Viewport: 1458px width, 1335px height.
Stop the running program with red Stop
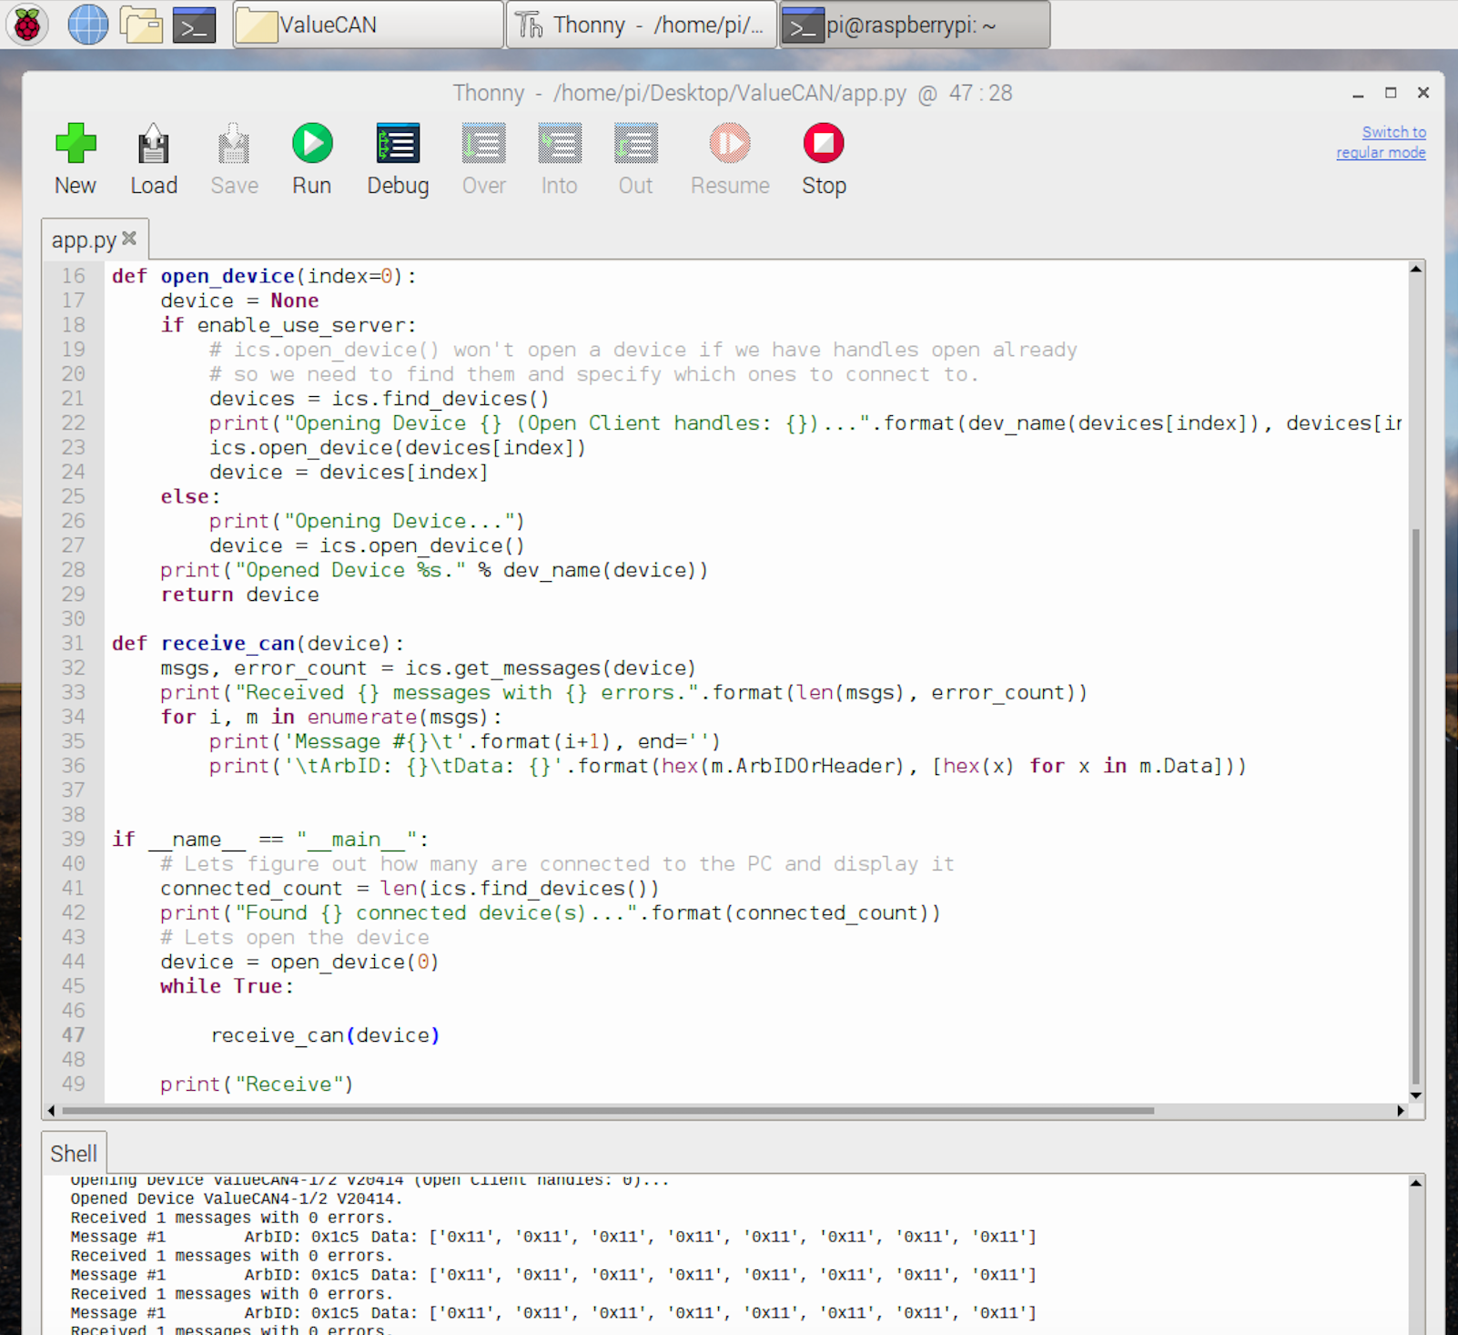pos(824,144)
